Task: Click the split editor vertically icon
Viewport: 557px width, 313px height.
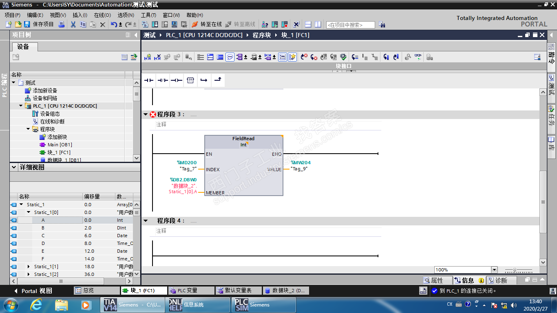Action: [318, 24]
